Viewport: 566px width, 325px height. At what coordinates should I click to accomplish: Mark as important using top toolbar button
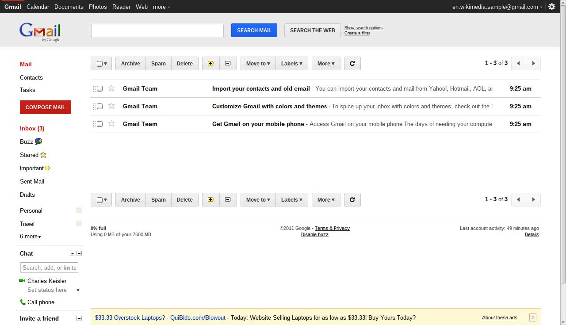pos(211,64)
